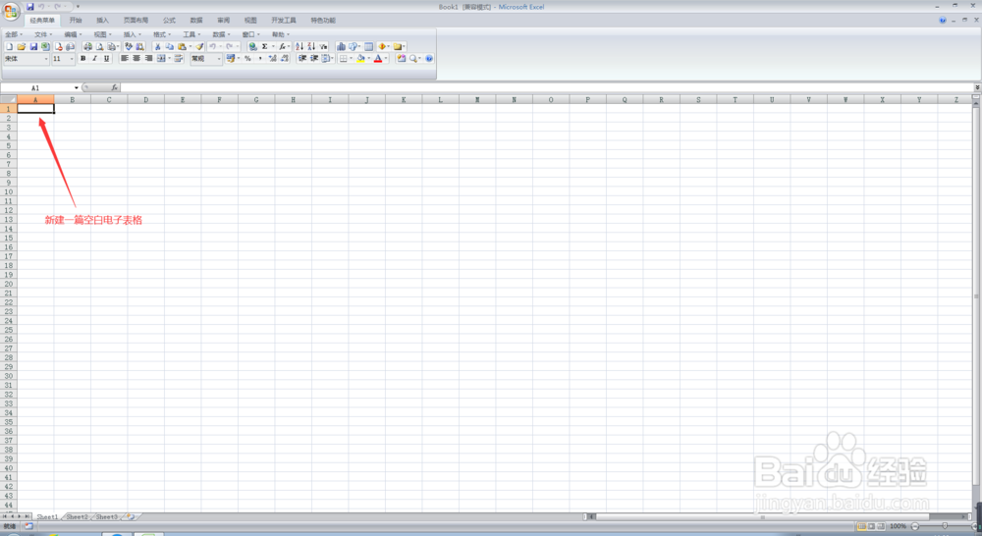Screen dimensions: 982x536
Task: Click the Office button logo
Action: coord(11,11)
